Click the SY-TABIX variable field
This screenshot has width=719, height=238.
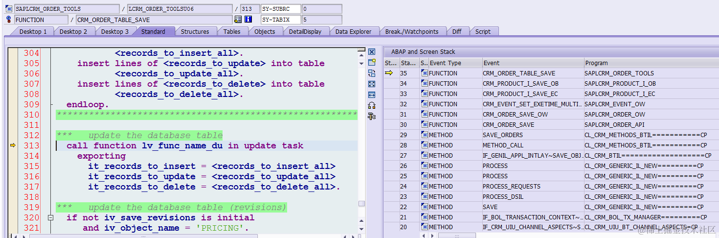281,20
